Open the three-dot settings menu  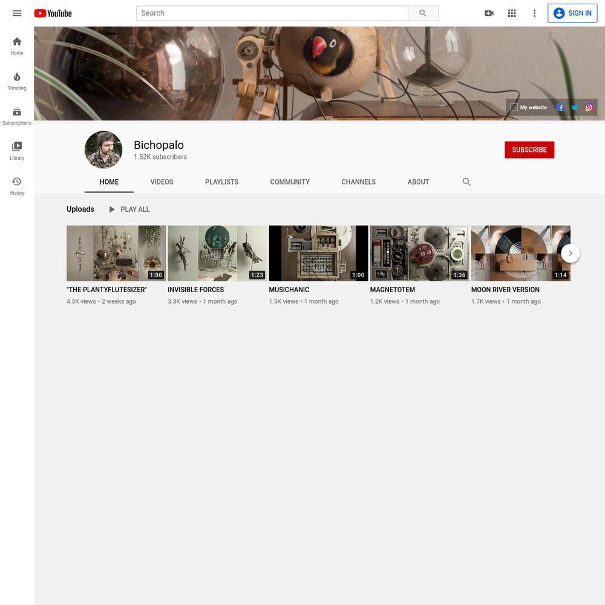coord(534,13)
